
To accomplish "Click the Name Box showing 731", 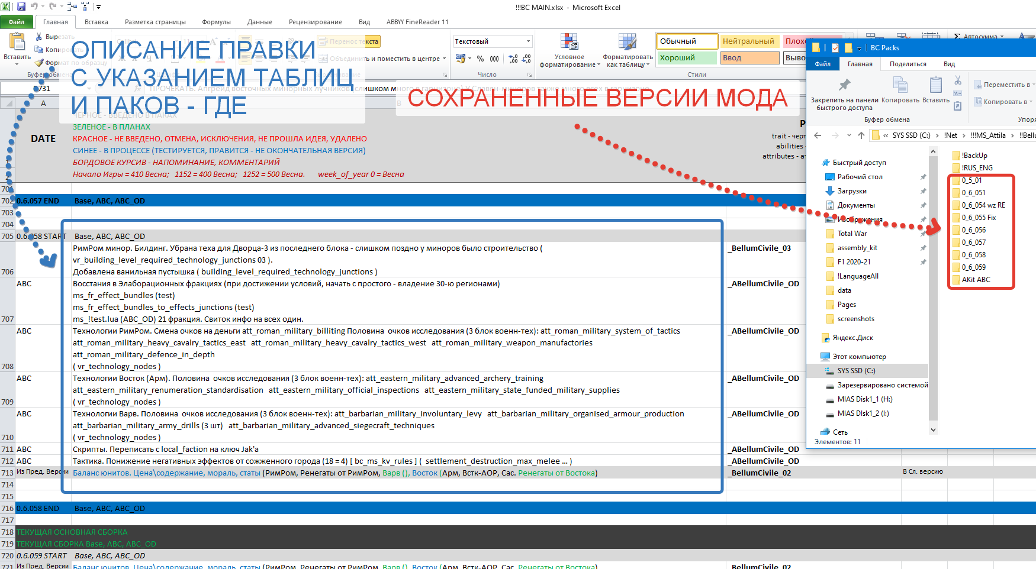I will click(x=34, y=89).
